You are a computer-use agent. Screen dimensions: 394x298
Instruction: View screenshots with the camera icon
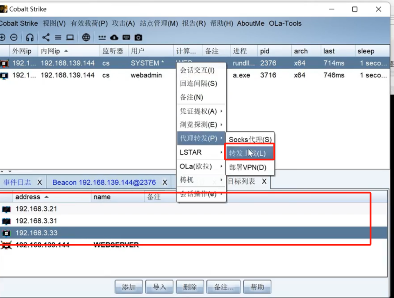click(138, 37)
